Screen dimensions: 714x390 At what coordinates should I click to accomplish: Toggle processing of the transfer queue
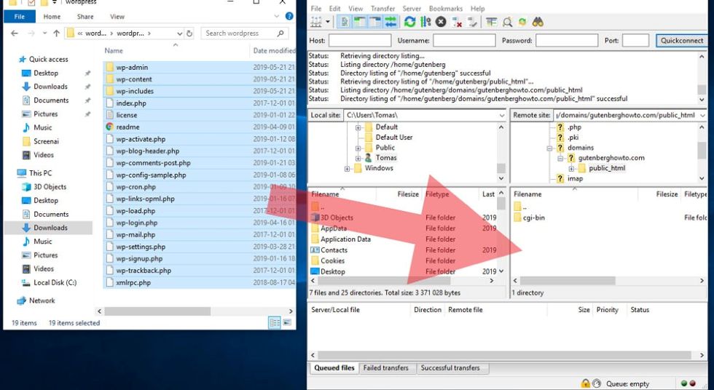click(x=425, y=22)
